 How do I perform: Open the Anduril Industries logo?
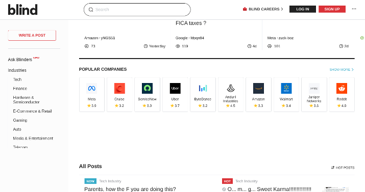tap(230, 88)
